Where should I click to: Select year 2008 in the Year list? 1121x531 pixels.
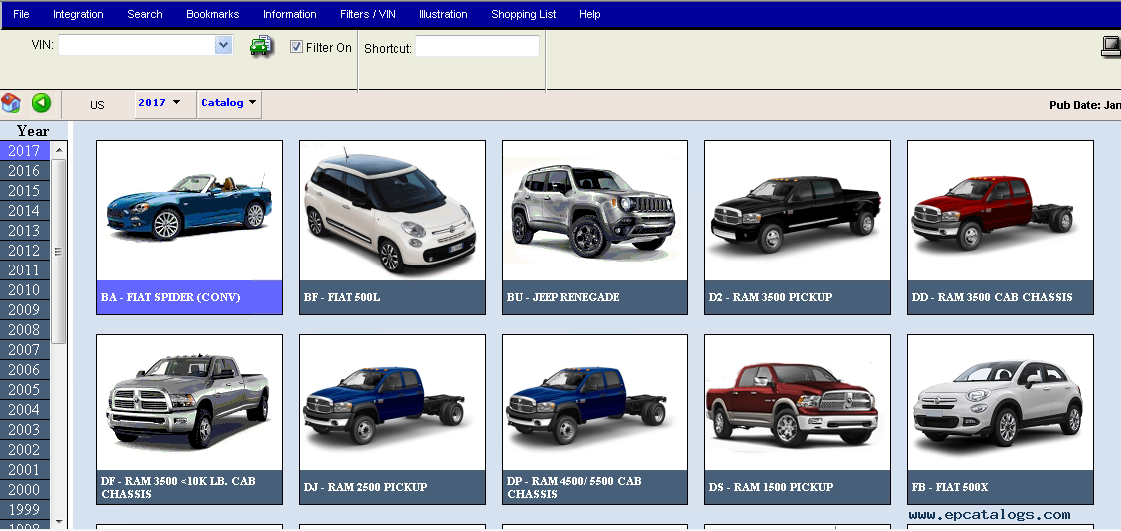(x=25, y=330)
